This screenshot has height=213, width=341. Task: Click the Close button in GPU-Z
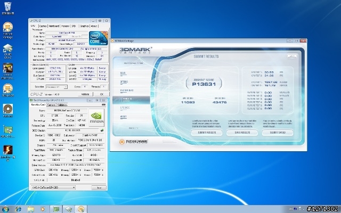99,187
